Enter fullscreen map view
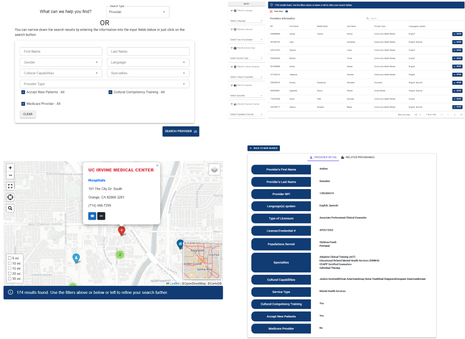 point(11,186)
